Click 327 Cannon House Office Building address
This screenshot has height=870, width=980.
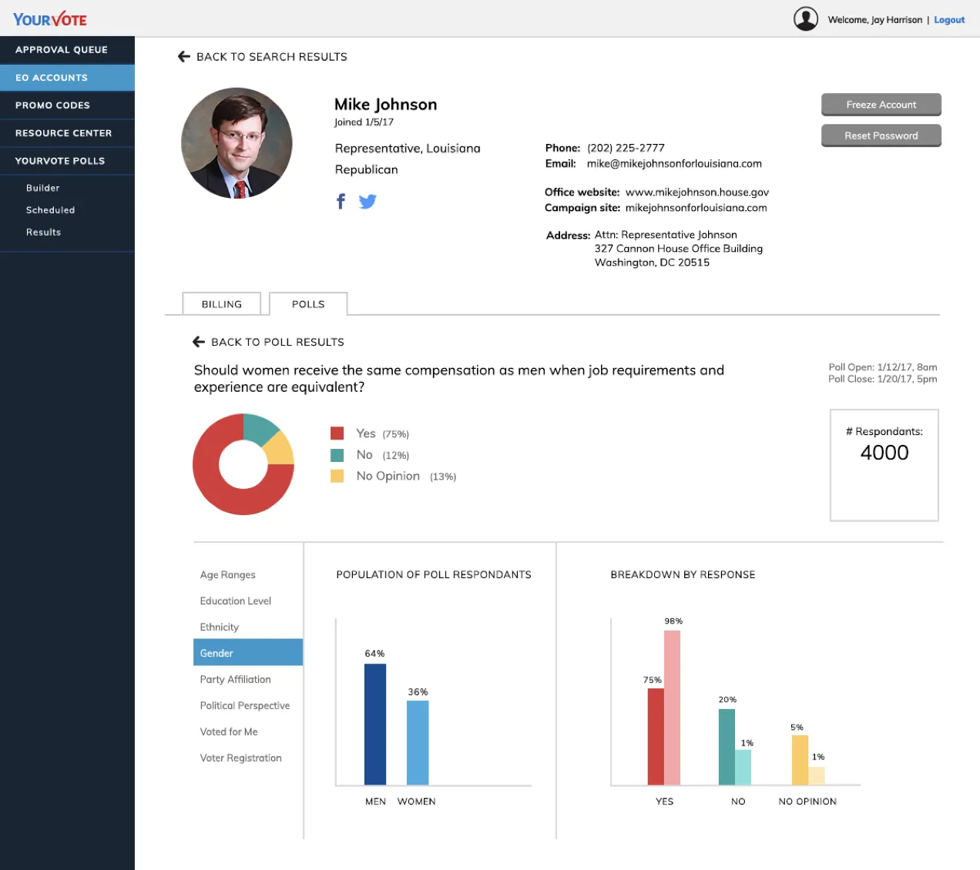[679, 249]
